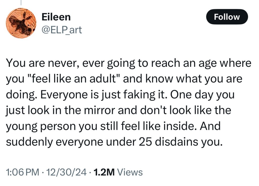The image size is (259, 186).
Task: Click the first line starting "You are never"
Action: (128, 63)
